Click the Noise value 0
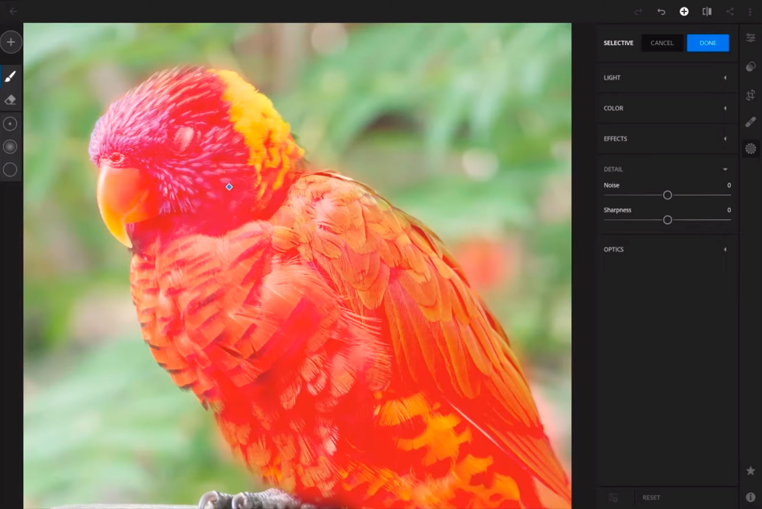 point(729,185)
